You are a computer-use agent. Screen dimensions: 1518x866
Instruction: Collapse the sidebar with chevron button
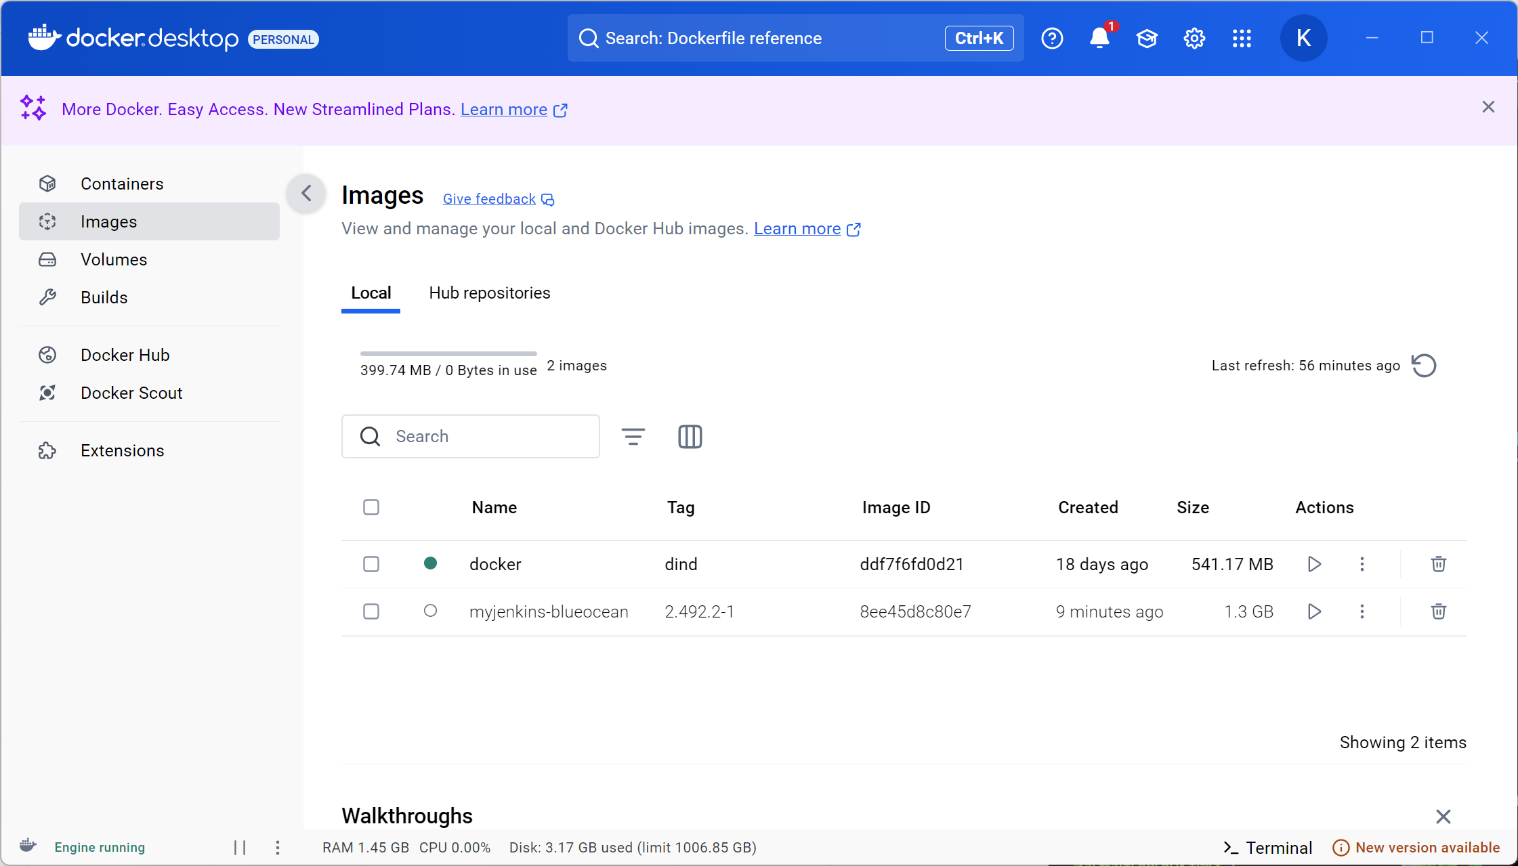coord(306,194)
